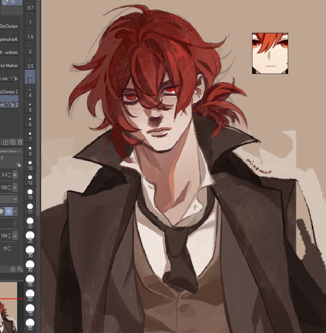Pick brush size preset 8
Image resolution: width=326 pixels, height=333 pixels.
pos(30,150)
